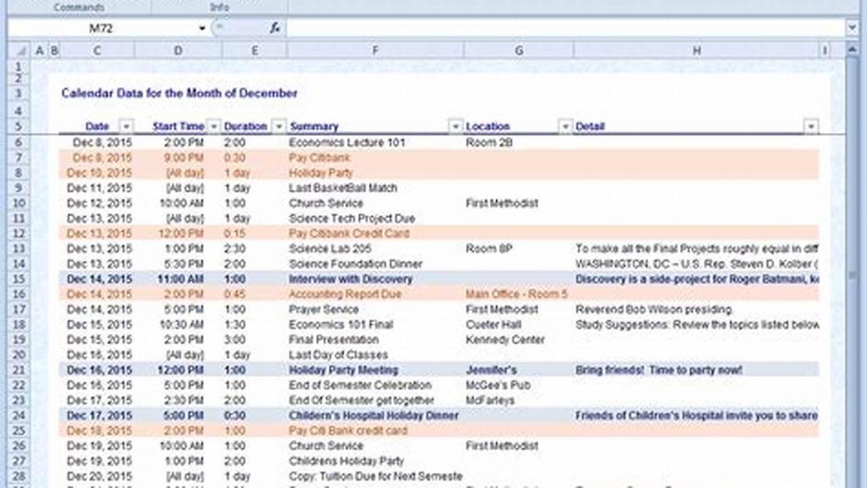Open the Name Box dropdown arrow
Viewport: 867px width, 488px height.
coord(201,28)
